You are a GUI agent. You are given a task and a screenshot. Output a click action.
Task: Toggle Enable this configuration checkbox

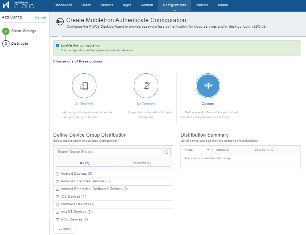click(57, 46)
